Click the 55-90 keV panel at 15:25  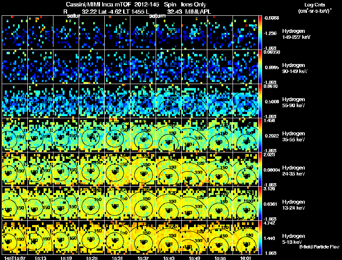(x=92, y=101)
